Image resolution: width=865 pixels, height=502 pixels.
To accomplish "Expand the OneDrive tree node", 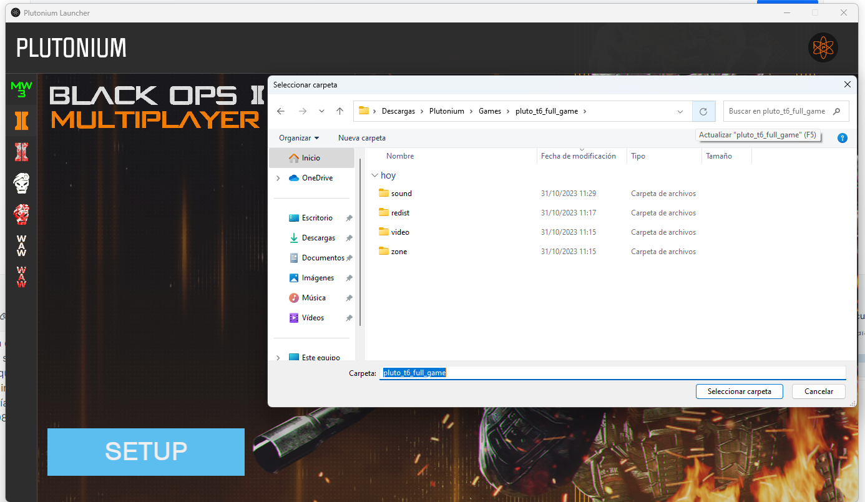I will click(278, 178).
